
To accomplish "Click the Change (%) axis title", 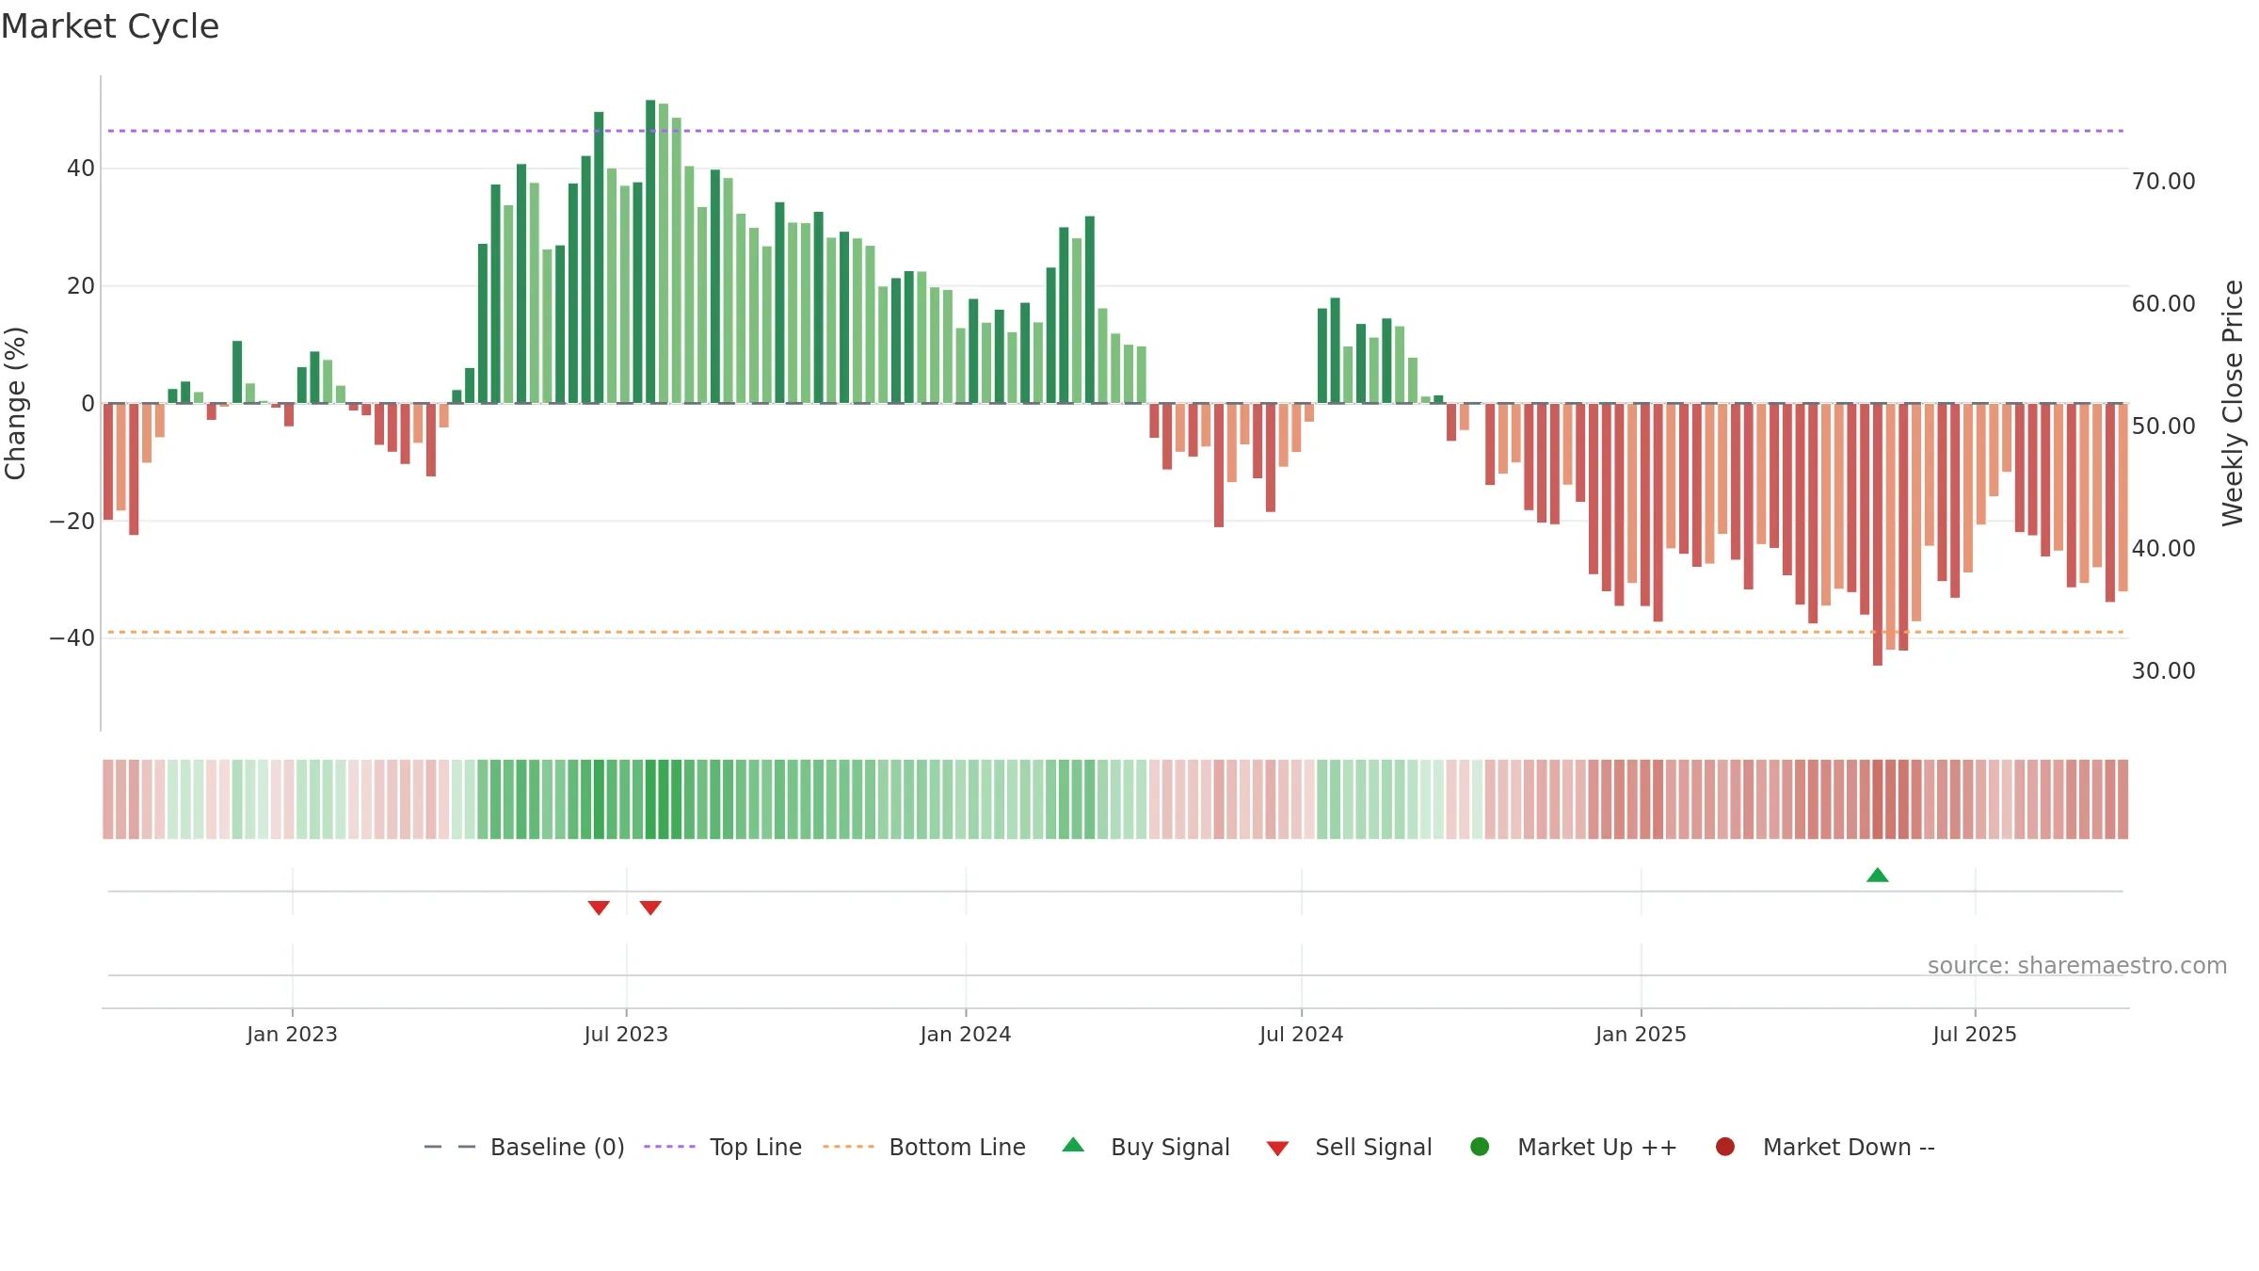I will pyautogui.click(x=15, y=403).
